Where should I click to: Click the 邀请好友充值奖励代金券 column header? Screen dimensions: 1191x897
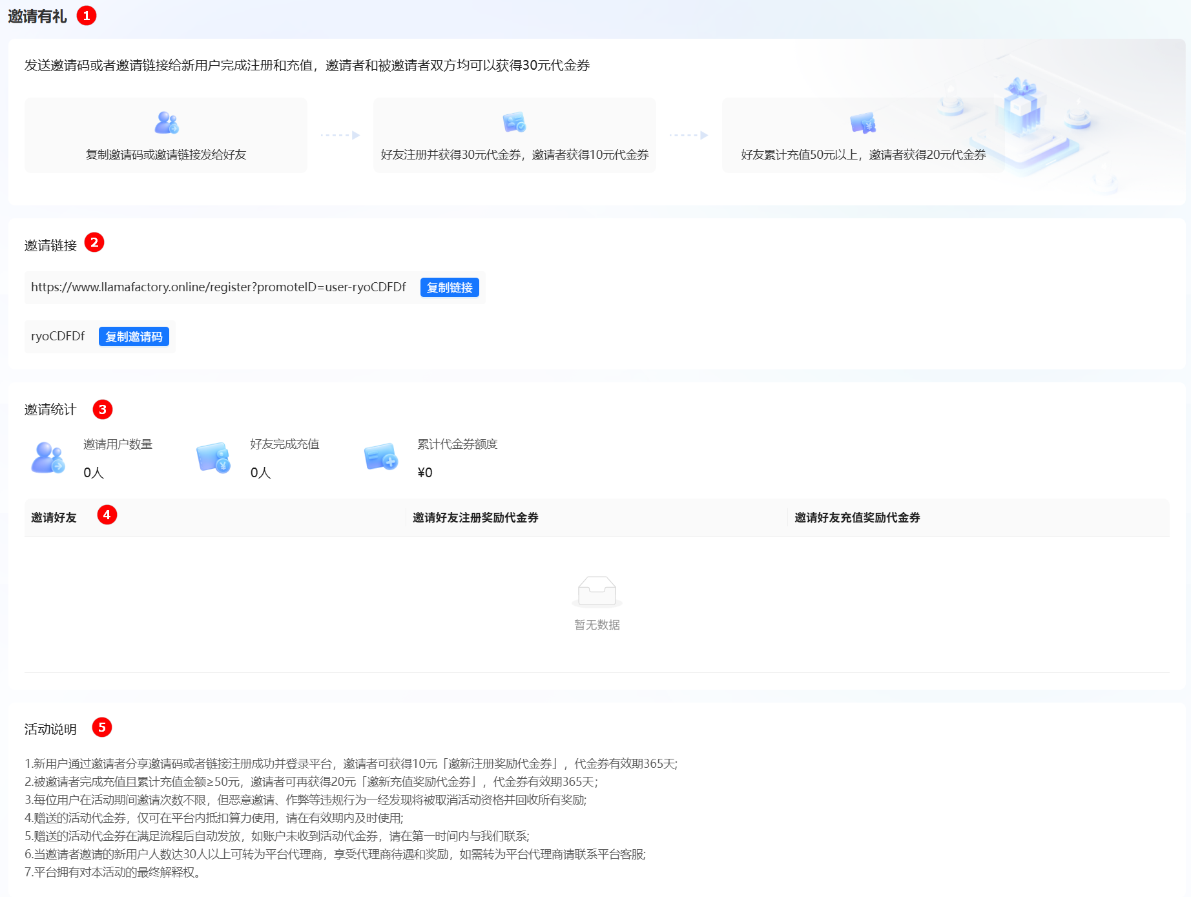[x=857, y=517]
